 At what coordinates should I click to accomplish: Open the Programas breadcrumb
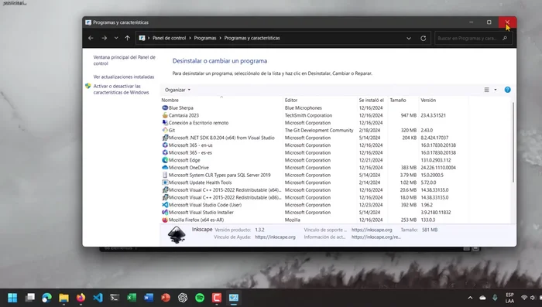(x=205, y=38)
